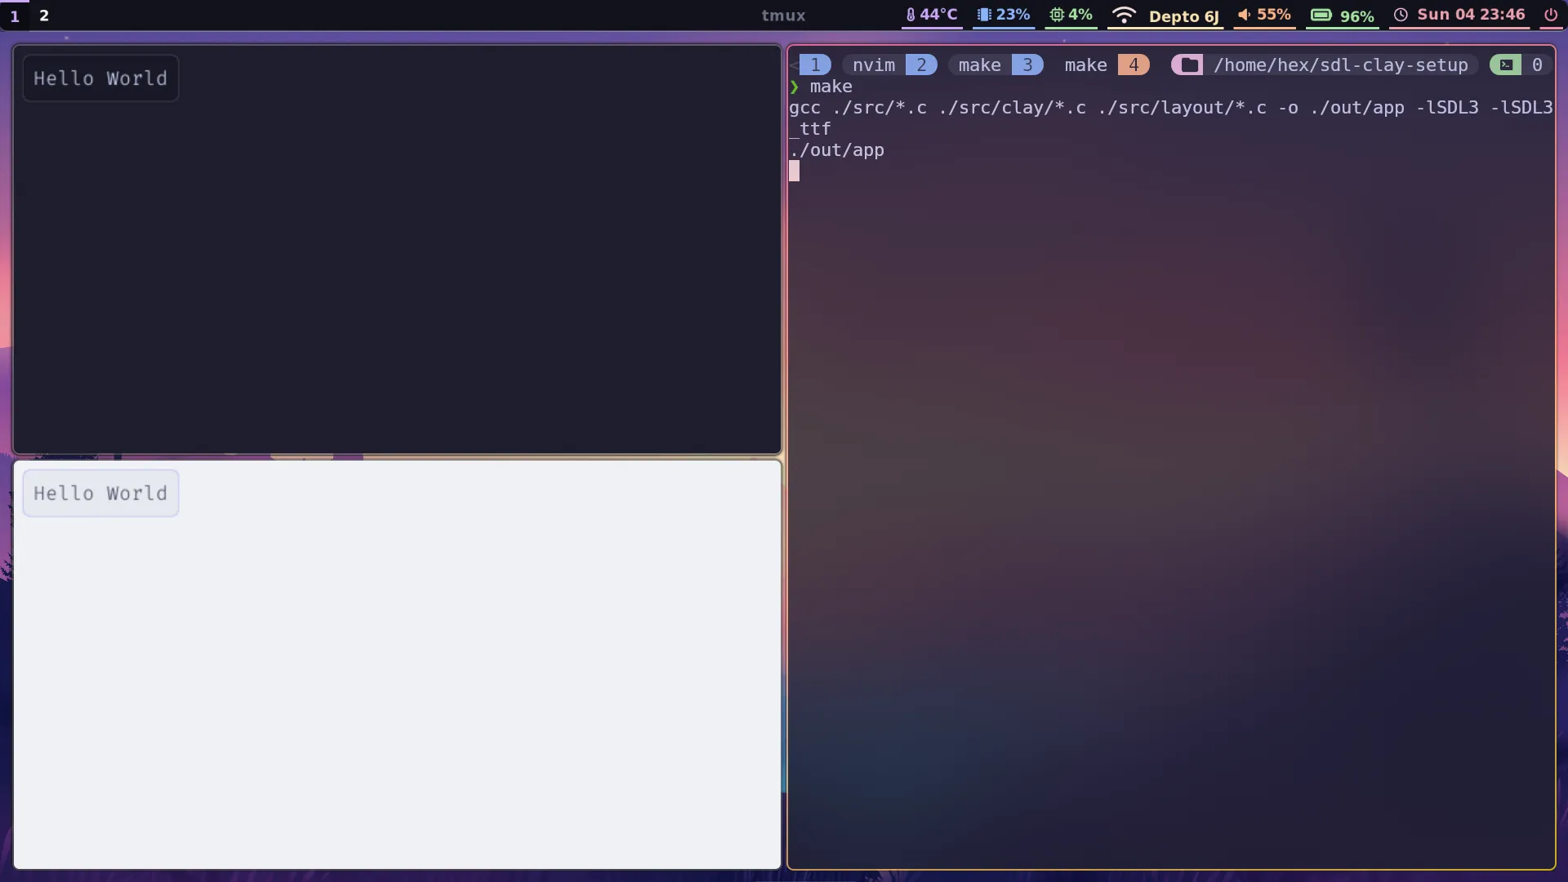The height and width of the screenshot is (882, 1568).
Task: Click the power button in top right corner
Action: pyautogui.click(x=1550, y=14)
